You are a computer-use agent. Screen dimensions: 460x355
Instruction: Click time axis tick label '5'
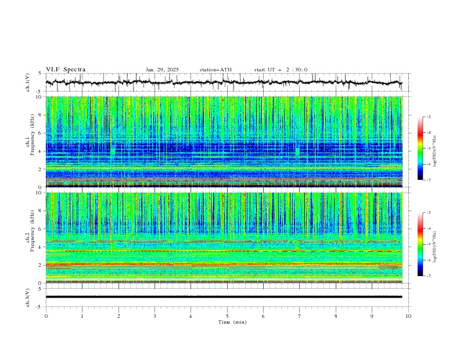pos(227,316)
